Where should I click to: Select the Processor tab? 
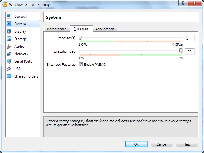click(x=81, y=29)
